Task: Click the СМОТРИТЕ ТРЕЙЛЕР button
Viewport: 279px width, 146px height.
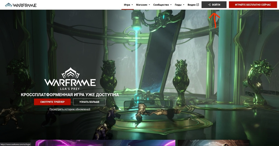Action: [52, 102]
